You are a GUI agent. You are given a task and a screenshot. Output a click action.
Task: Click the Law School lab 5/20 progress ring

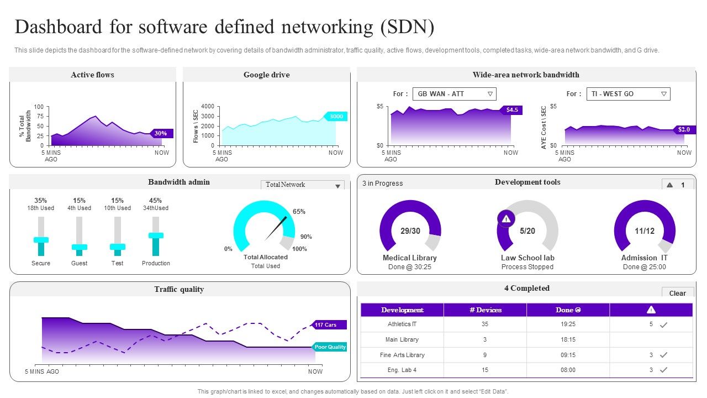coord(527,226)
